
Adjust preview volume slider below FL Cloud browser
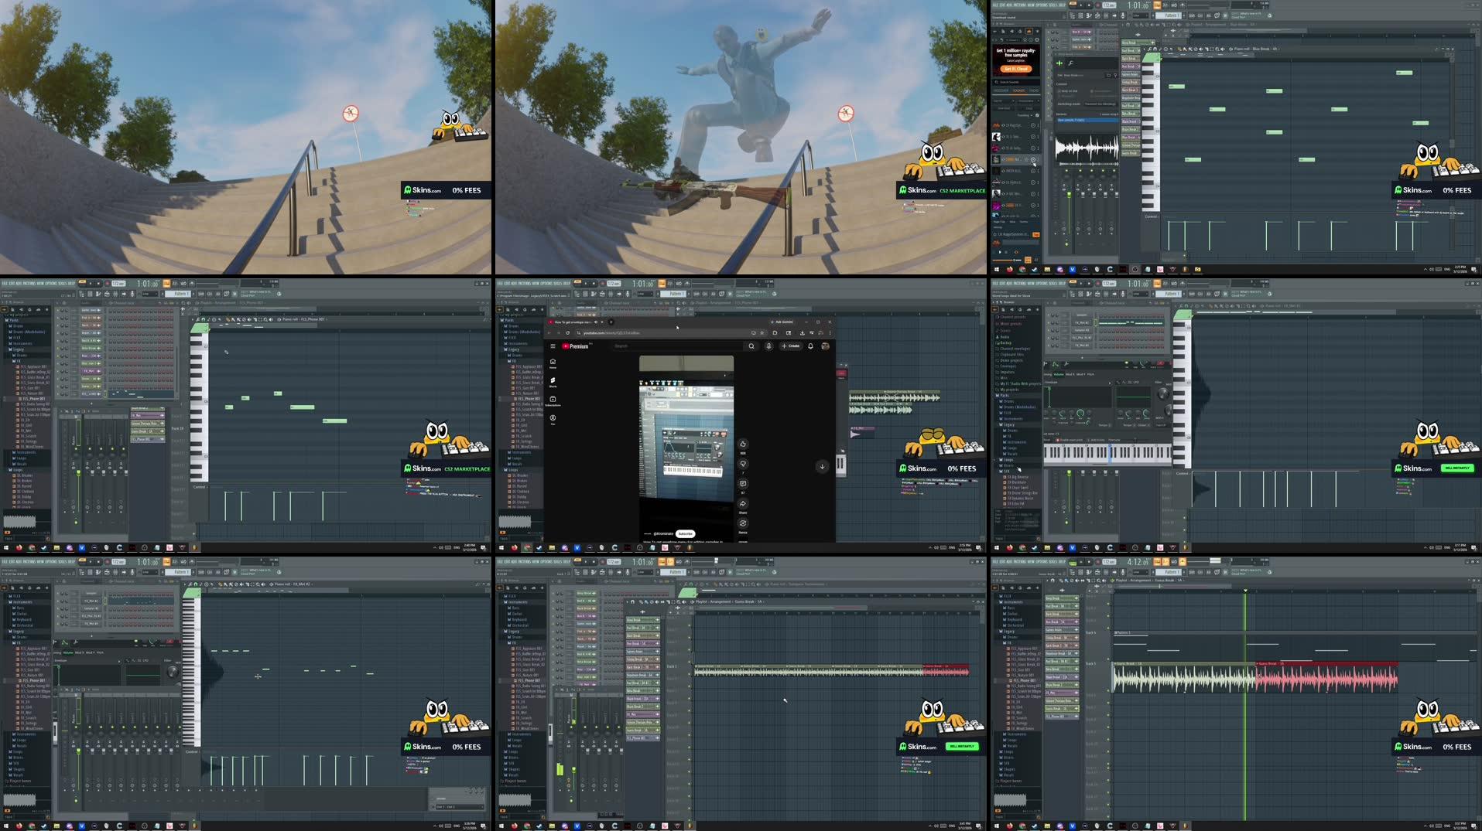[x=1007, y=261]
